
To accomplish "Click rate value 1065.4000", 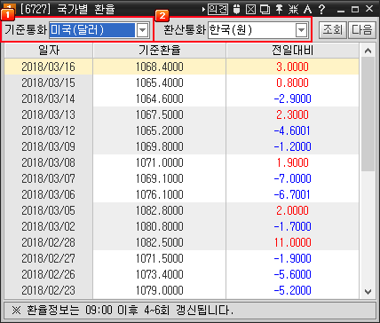I will point(160,83).
